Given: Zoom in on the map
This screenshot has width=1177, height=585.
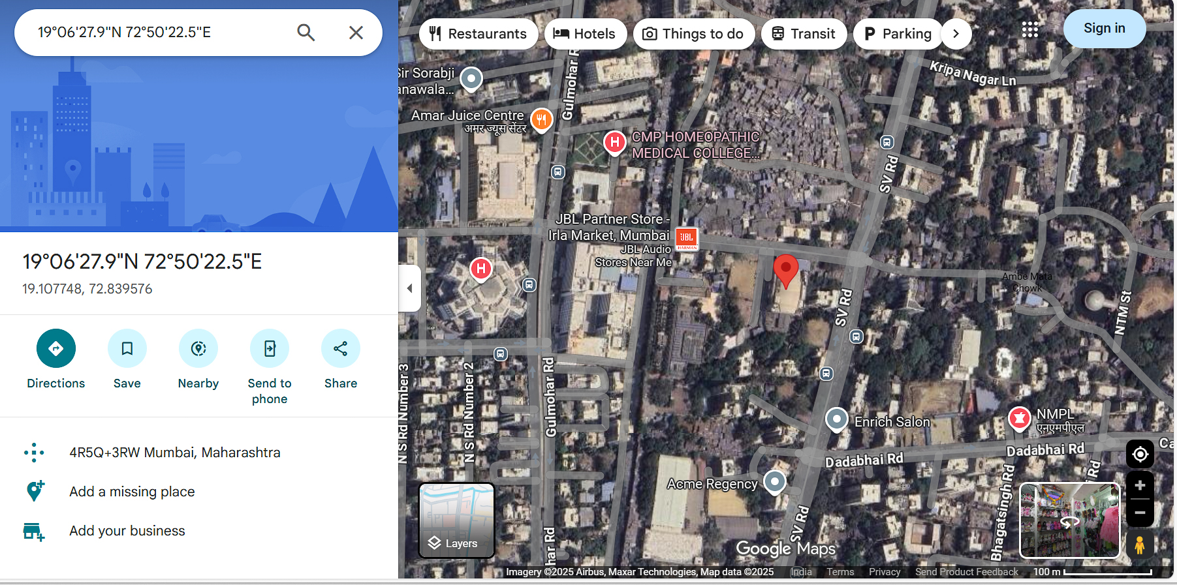Looking at the screenshot, I should point(1140,485).
